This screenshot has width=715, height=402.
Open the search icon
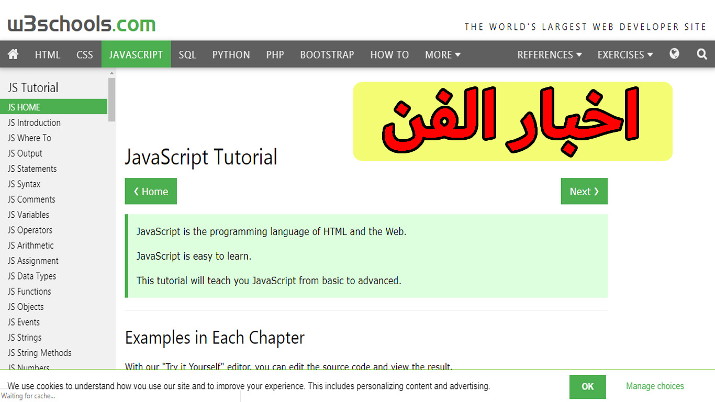pyautogui.click(x=701, y=54)
